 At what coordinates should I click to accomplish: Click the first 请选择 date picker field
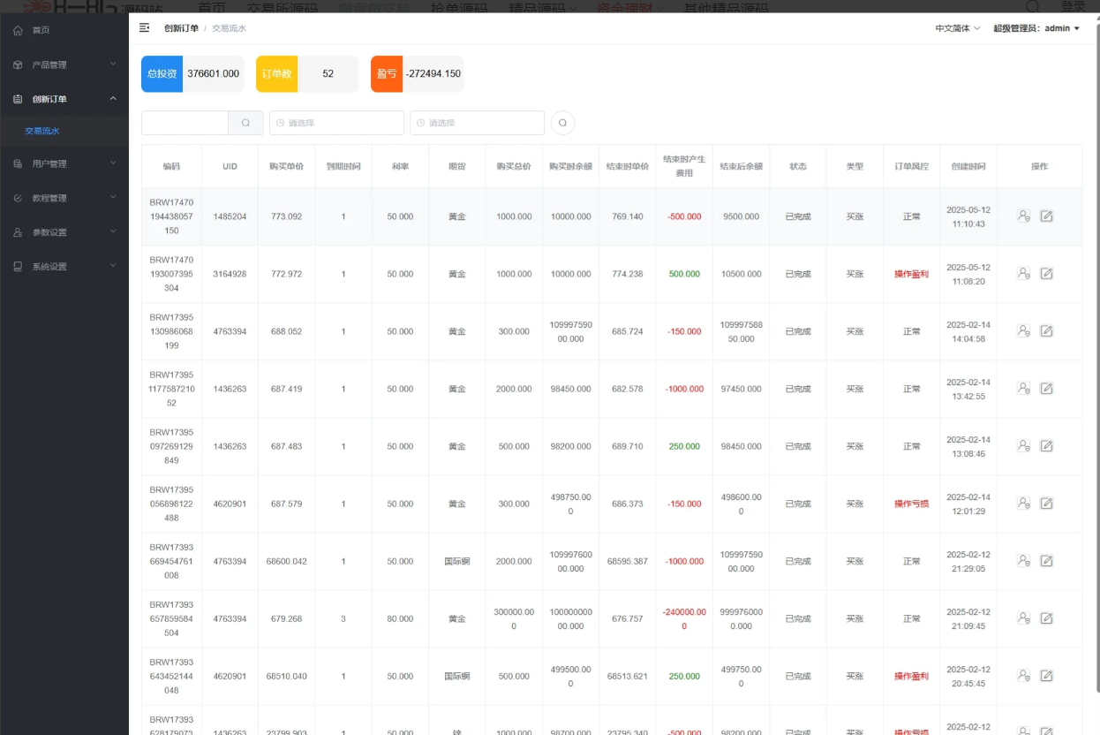[x=336, y=123]
